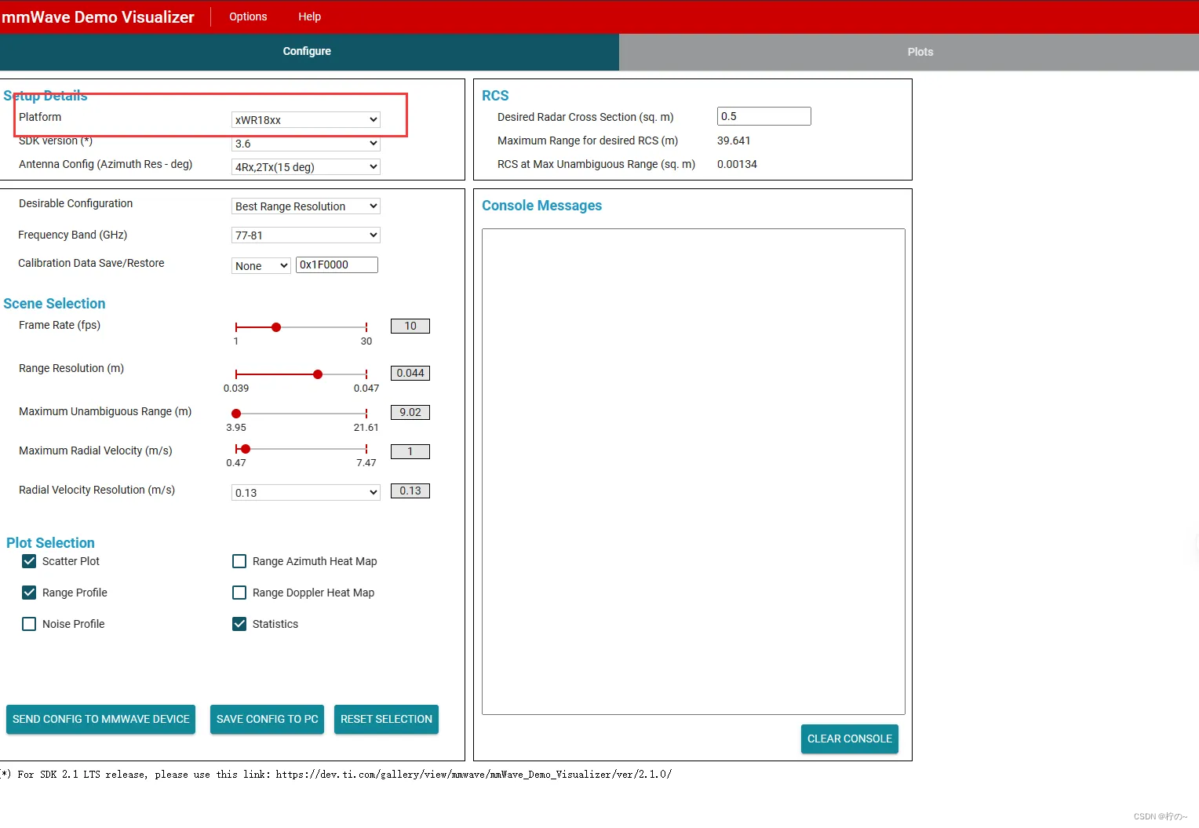Click the Desired Radar Cross Section input
The image size is (1199, 828).
click(x=764, y=116)
